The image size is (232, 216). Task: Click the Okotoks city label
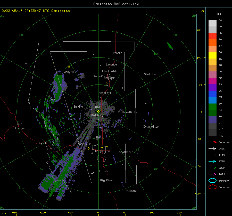(x=103, y=171)
